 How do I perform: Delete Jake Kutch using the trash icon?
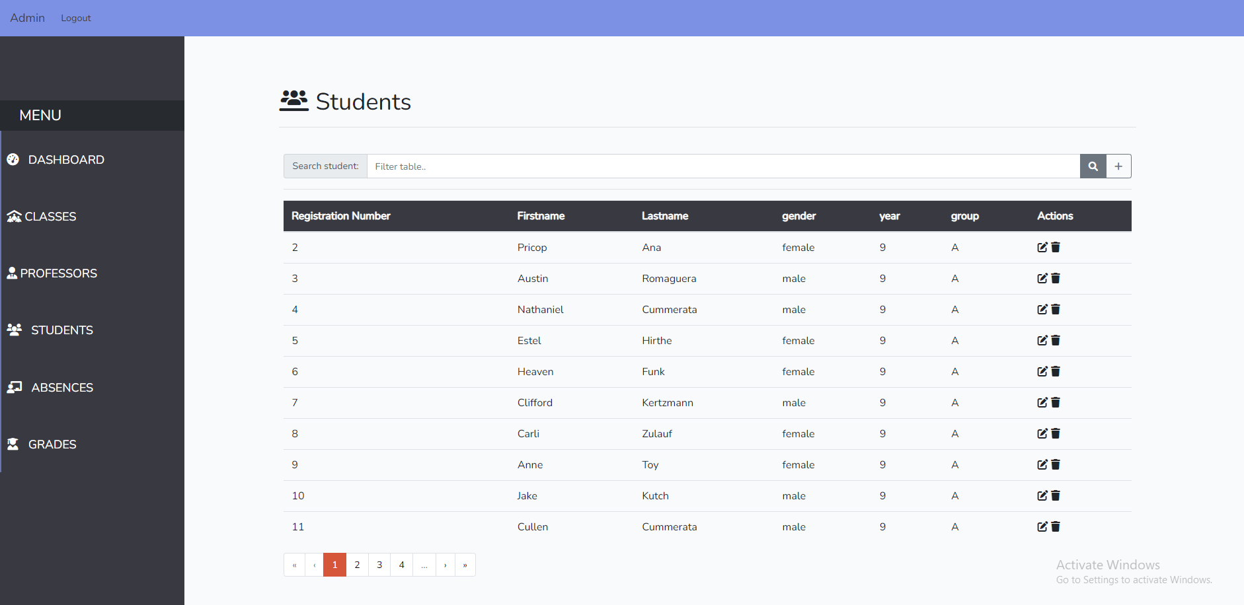click(x=1055, y=495)
